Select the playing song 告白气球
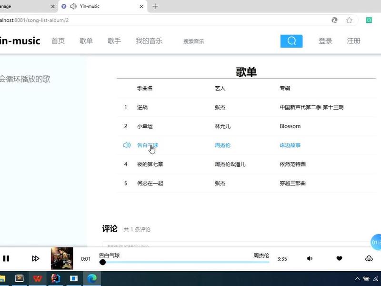381x286 pixels. (148, 145)
